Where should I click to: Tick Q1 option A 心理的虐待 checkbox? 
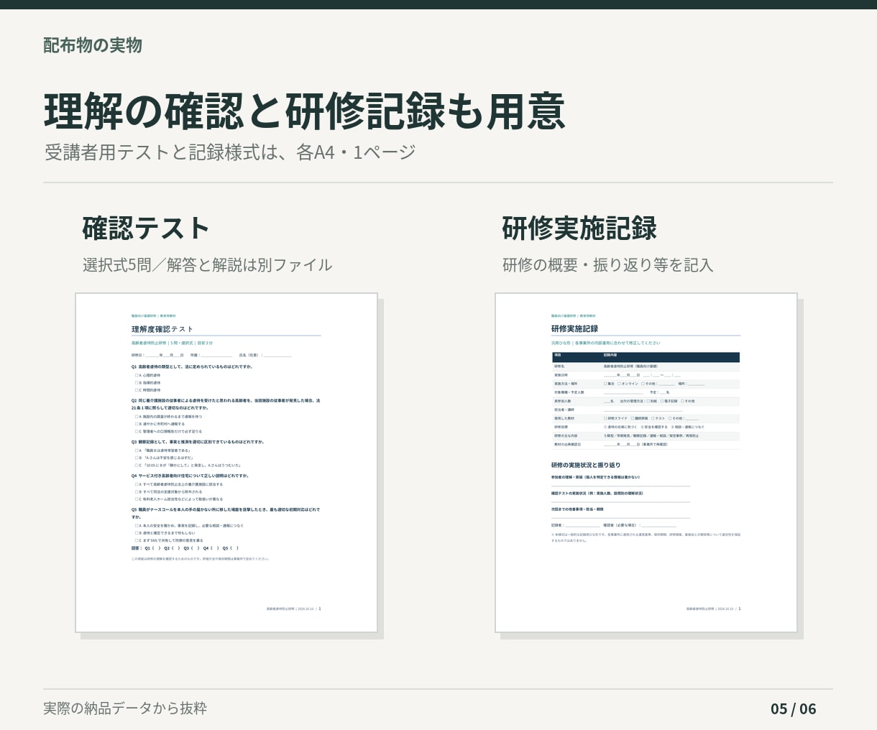click(137, 375)
